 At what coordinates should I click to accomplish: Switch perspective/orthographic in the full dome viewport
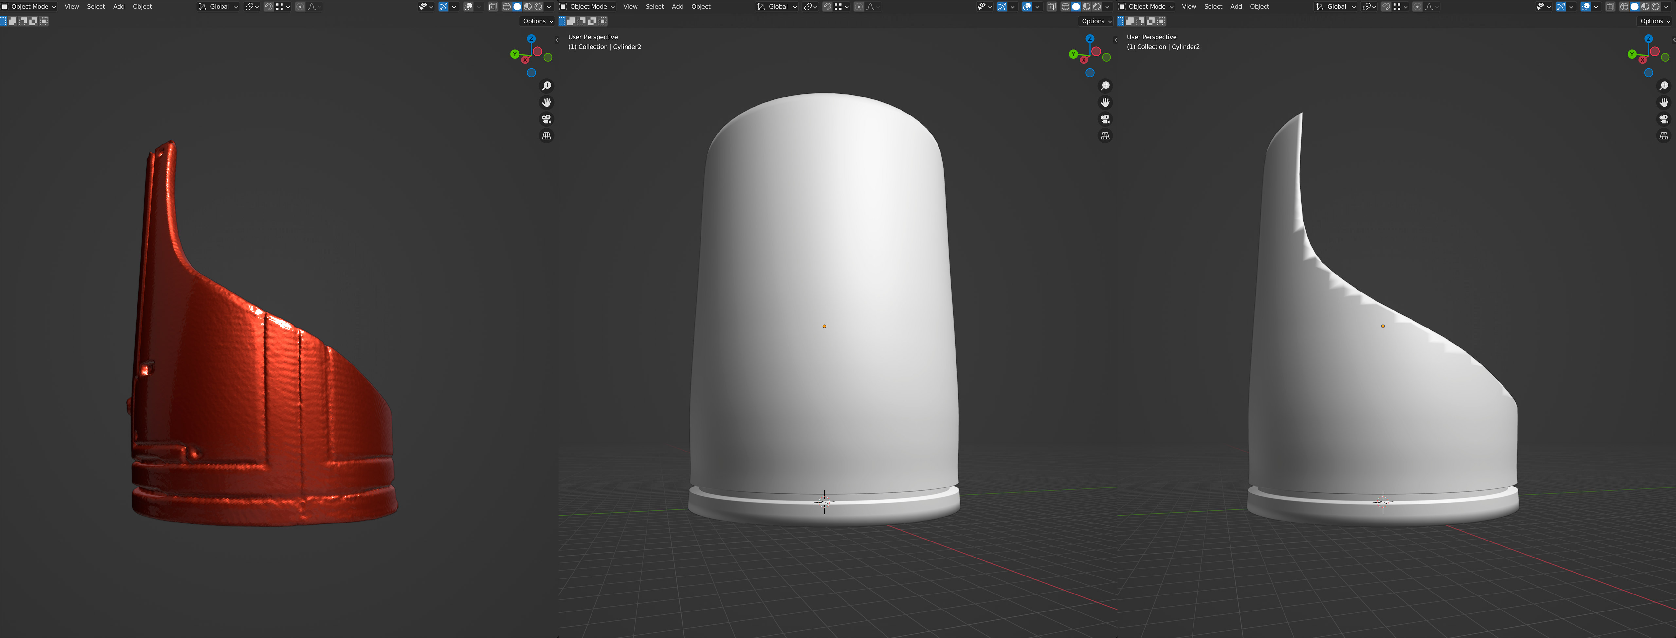pyautogui.click(x=1105, y=136)
